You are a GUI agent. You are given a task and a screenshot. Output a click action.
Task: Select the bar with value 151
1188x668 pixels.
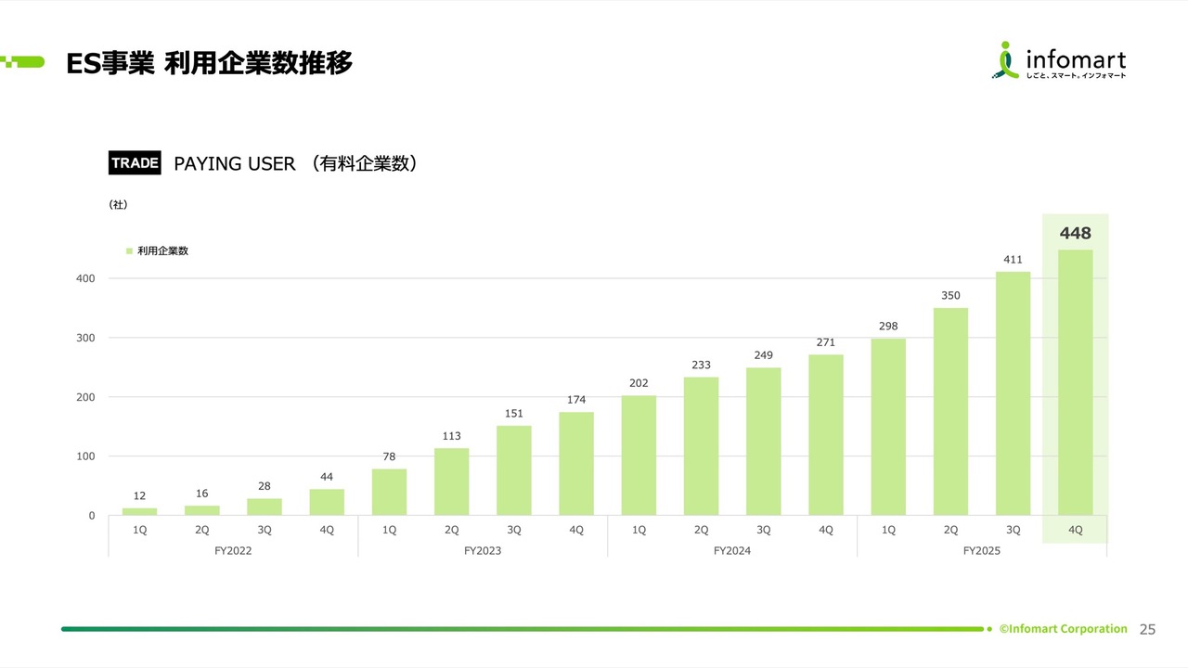513,470
